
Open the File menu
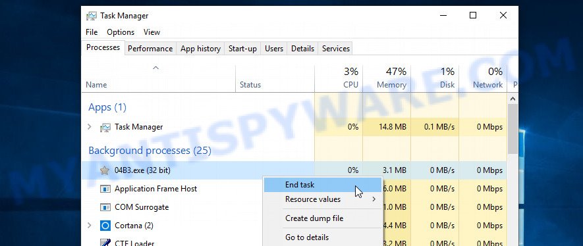point(92,32)
